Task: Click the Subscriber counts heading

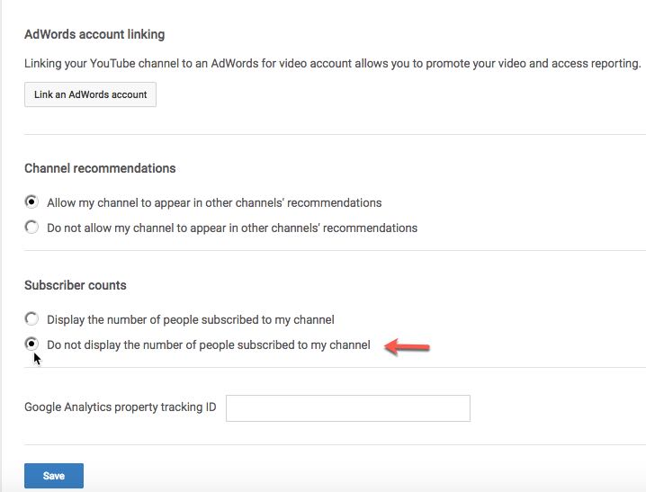Action: click(x=76, y=285)
